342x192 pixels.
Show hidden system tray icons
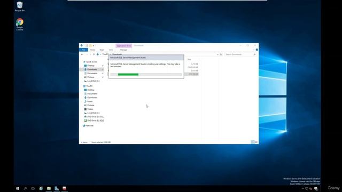pos(303,188)
